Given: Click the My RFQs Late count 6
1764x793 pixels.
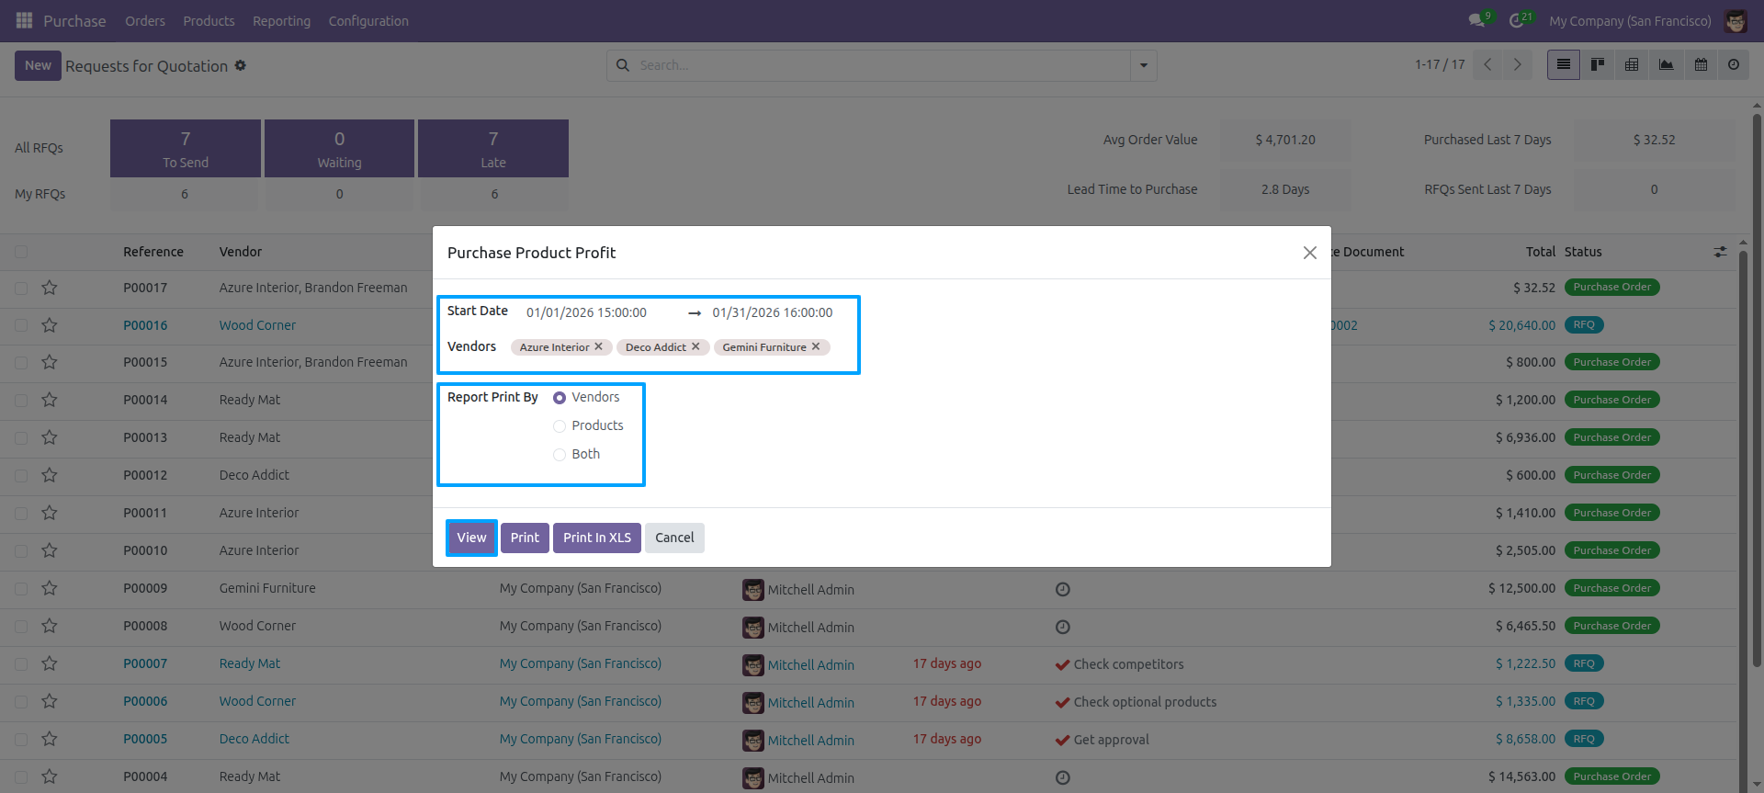Looking at the screenshot, I should [x=494, y=194].
